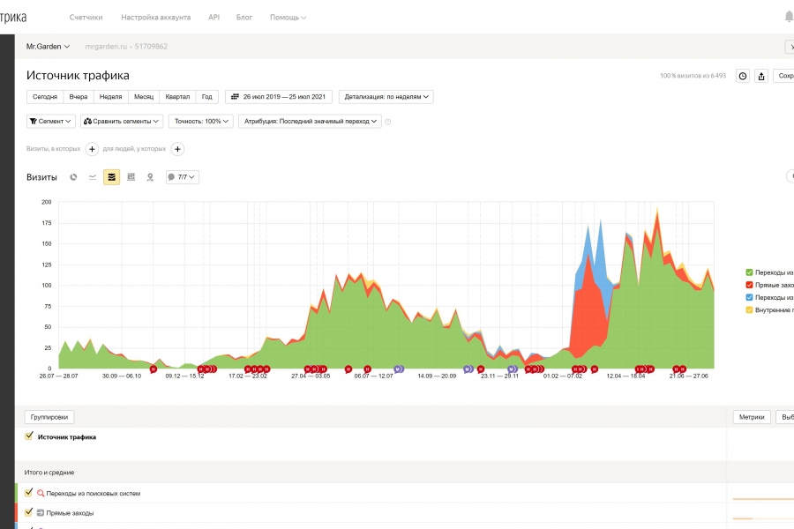This screenshot has width=794, height=529.
Task: Click red annotation marker near 12.04 — 18.04
Action: [x=638, y=369]
